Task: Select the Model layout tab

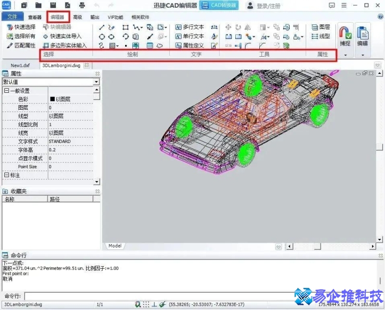Action: point(115,246)
